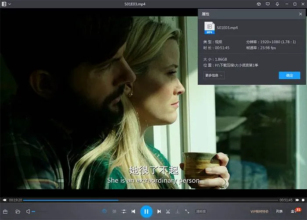Image resolution: width=307 pixels, height=220 pixels.
Task: Confirm with the blue 确定 button
Action: coord(289,75)
